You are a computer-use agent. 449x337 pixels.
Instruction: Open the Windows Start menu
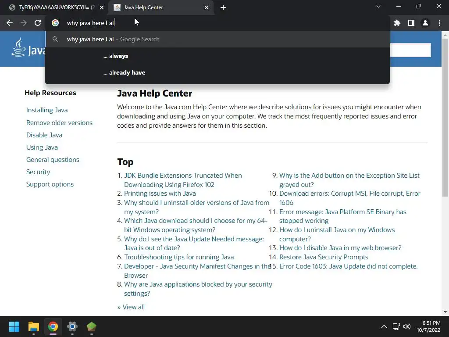point(14,326)
